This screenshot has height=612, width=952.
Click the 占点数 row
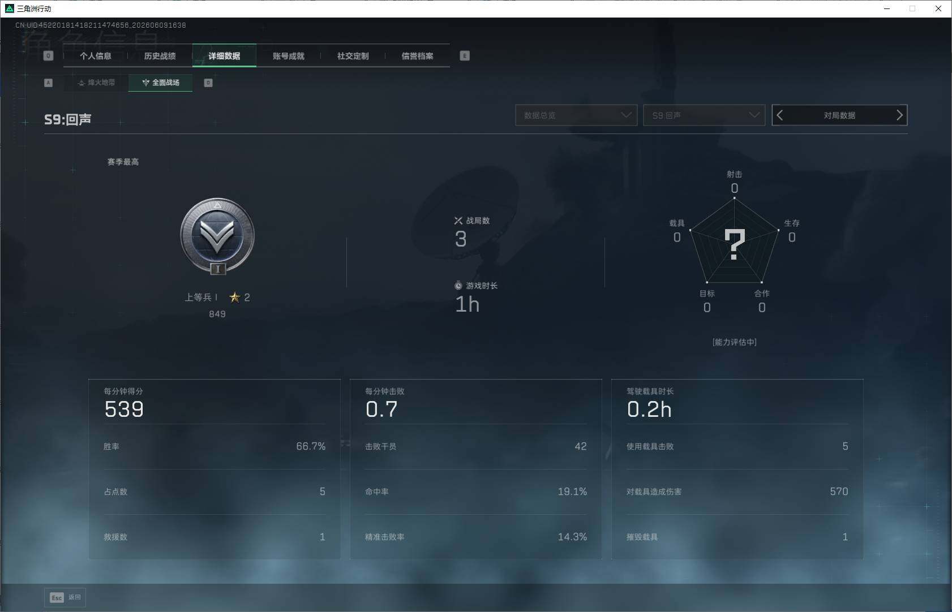click(x=215, y=492)
